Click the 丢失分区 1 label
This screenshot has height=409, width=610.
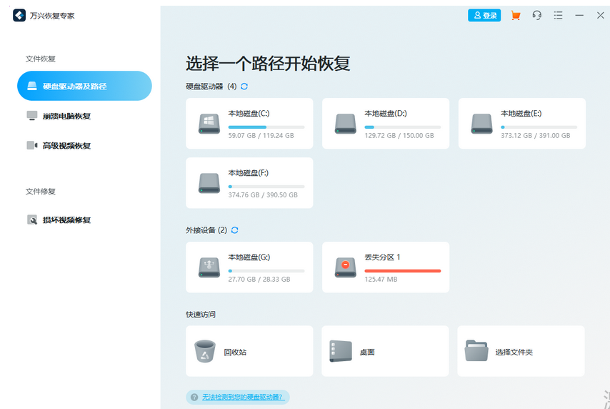[x=382, y=257]
